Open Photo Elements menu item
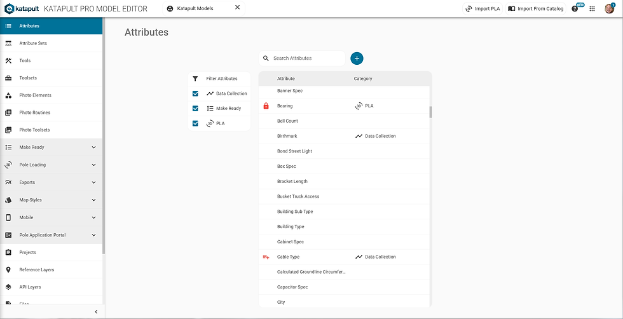623x319 pixels. (x=51, y=95)
